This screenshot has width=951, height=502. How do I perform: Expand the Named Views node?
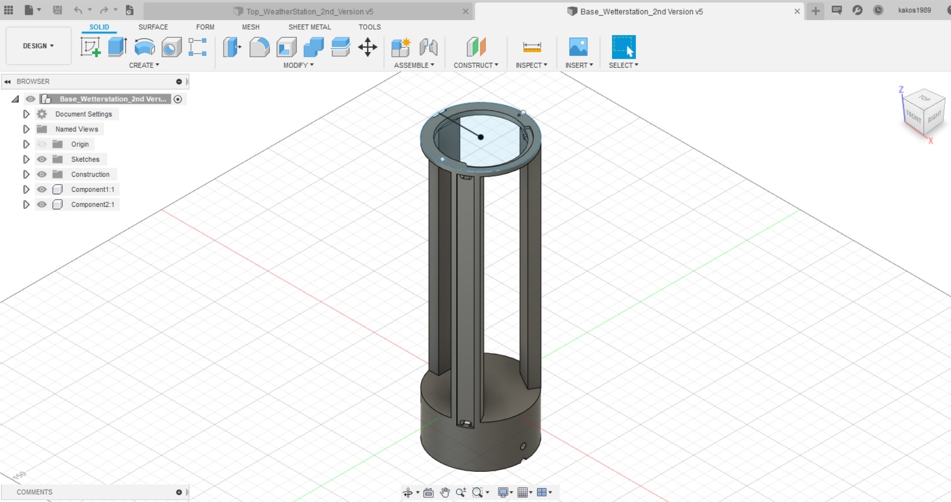[x=26, y=129]
